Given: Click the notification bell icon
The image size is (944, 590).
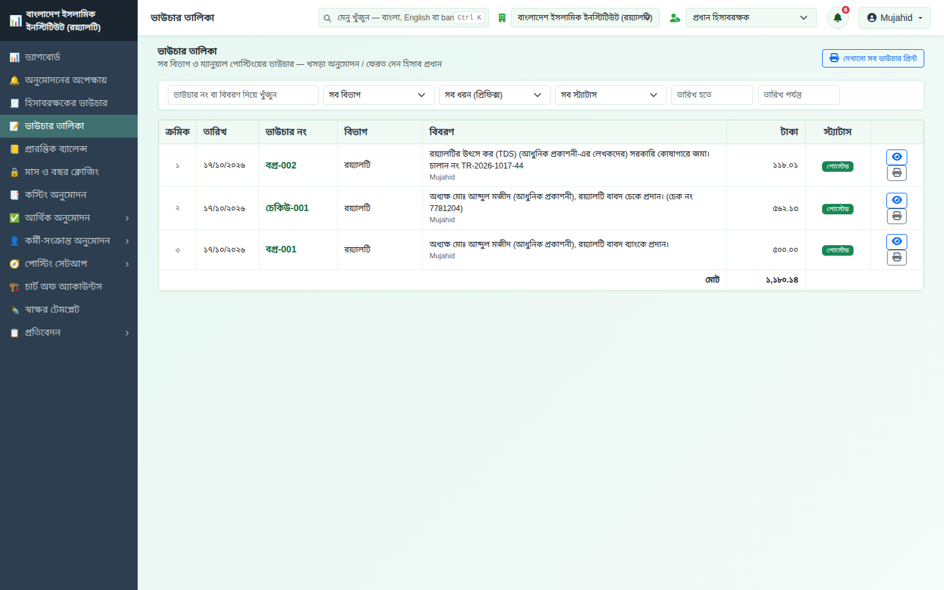Looking at the screenshot, I should [x=837, y=18].
